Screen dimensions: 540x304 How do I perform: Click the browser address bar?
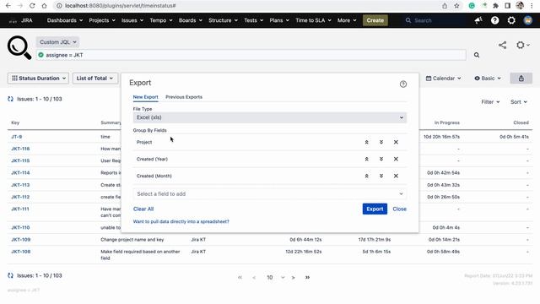click(246, 6)
